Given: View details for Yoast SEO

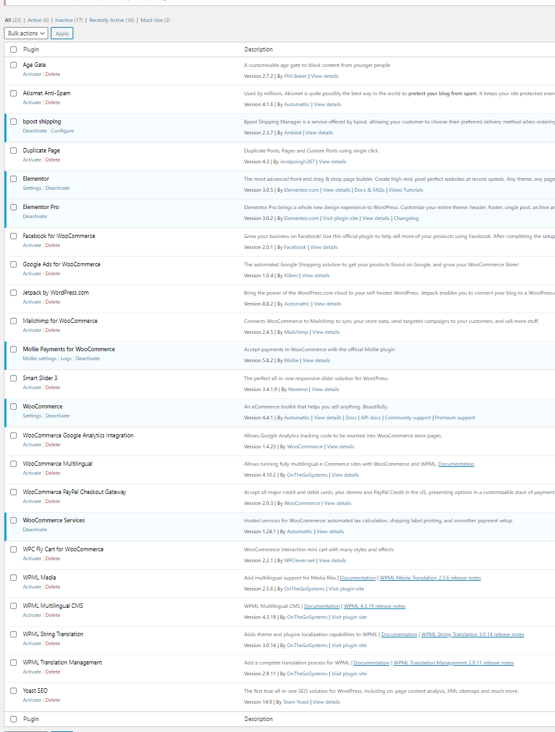Looking at the screenshot, I should (x=327, y=702).
